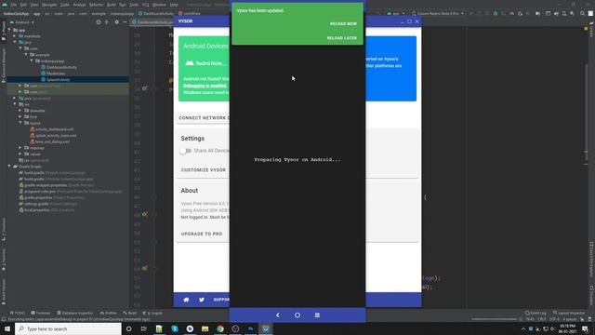The height and width of the screenshot is (335, 595).
Task: Open Skype from the taskbar
Action: (x=175, y=328)
